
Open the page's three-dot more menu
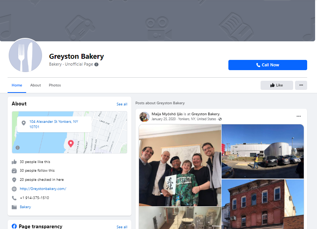click(x=301, y=85)
